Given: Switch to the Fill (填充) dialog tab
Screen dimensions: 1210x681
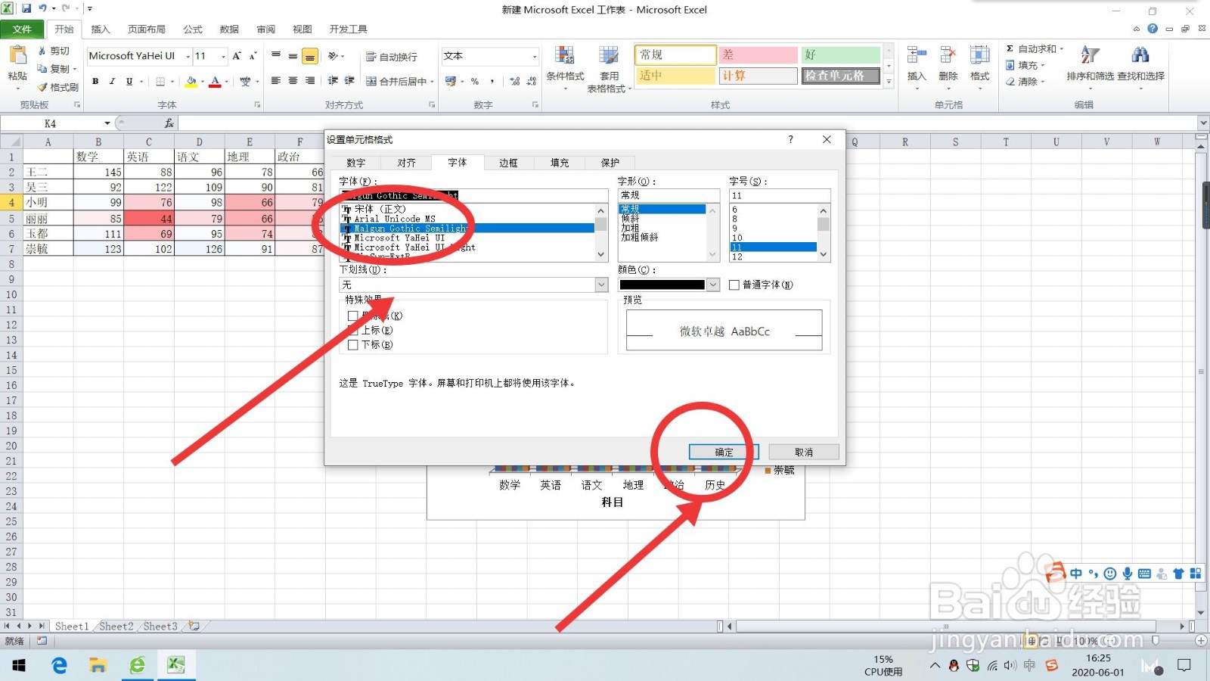Looking at the screenshot, I should pos(560,163).
